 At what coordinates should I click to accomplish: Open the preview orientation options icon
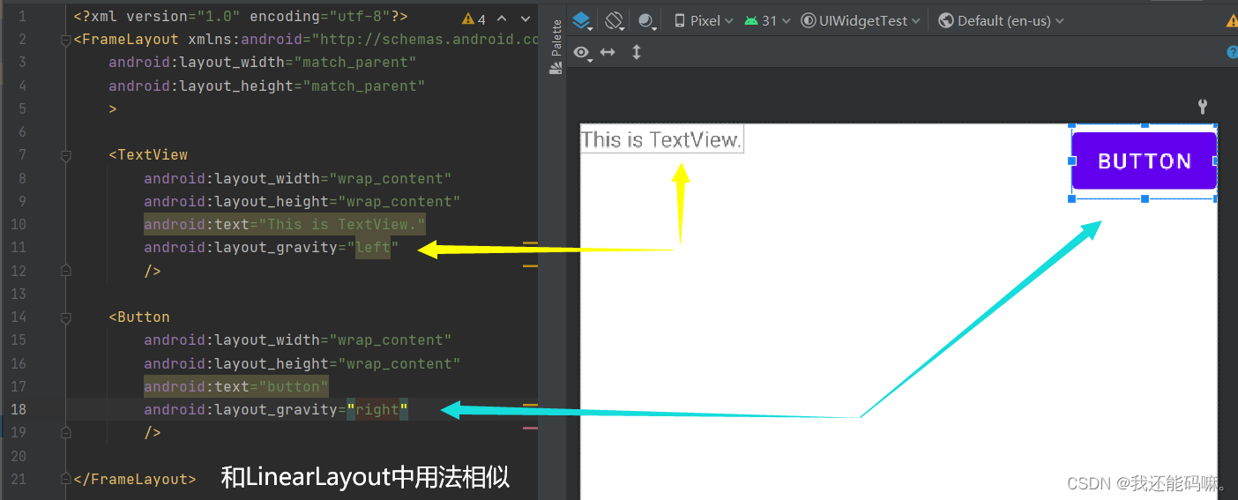click(x=615, y=20)
